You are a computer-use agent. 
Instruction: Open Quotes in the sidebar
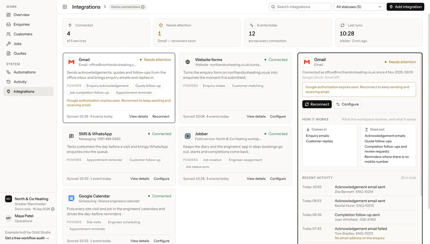[x=28, y=53]
